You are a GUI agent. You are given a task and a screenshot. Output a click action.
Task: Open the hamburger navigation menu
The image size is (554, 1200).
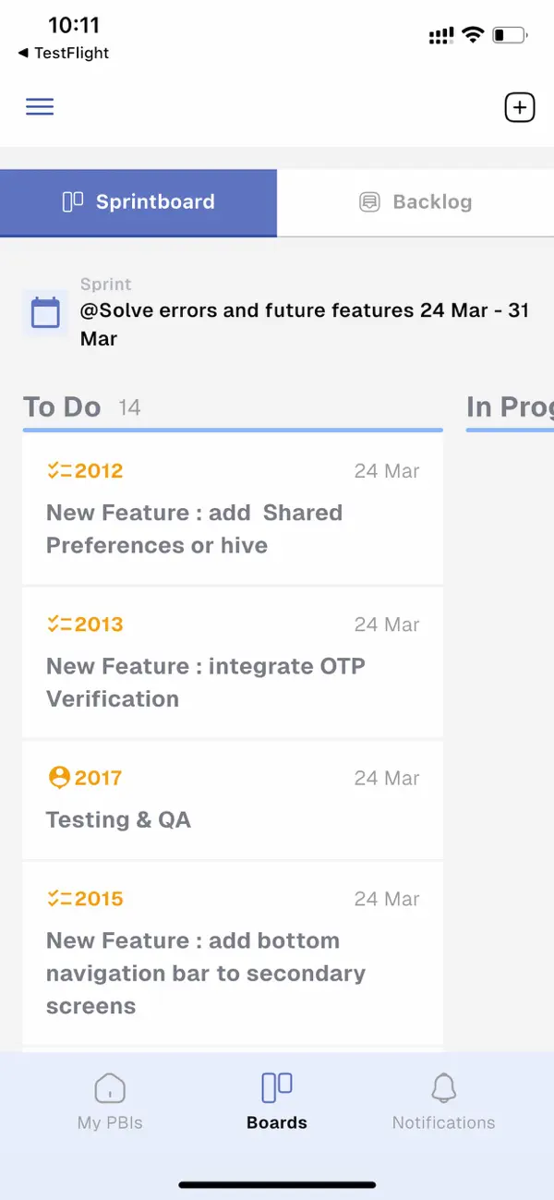[x=39, y=106]
